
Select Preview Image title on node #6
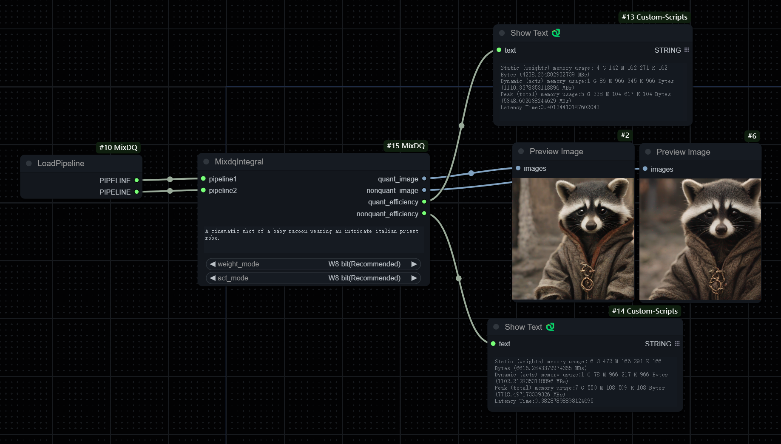click(683, 152)
